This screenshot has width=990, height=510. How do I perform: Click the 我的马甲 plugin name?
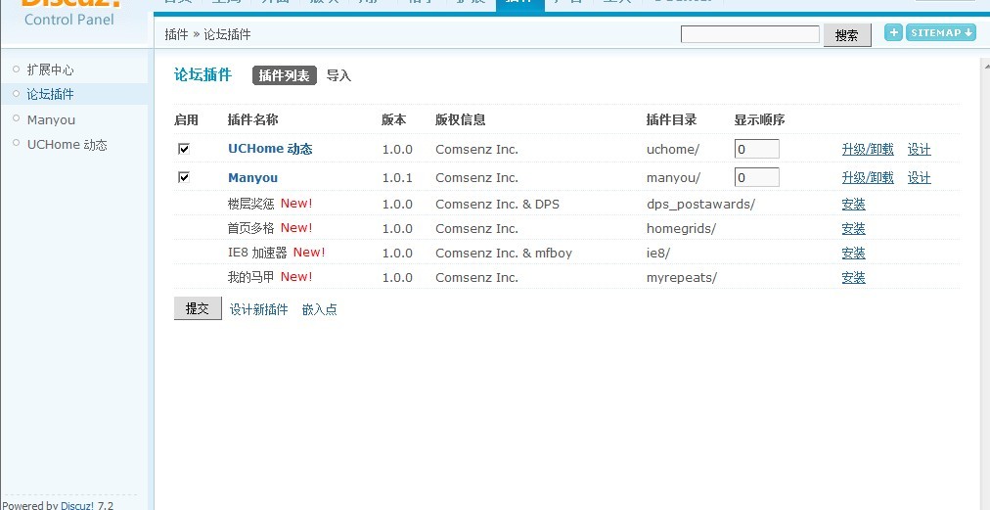(x=251, y=277)
